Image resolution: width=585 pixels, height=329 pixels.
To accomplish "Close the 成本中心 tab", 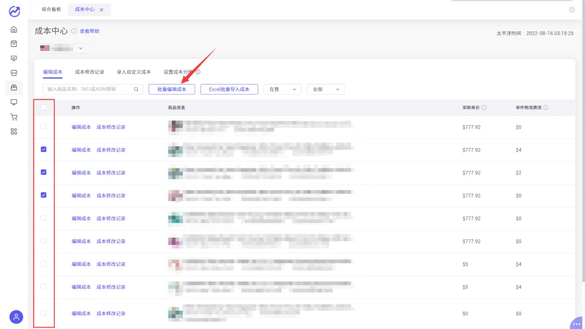I will click(102, 10).
